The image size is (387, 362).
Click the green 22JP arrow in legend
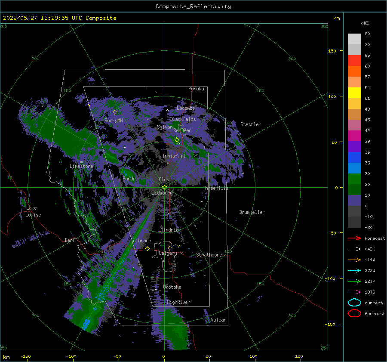(x=354, y=281)
